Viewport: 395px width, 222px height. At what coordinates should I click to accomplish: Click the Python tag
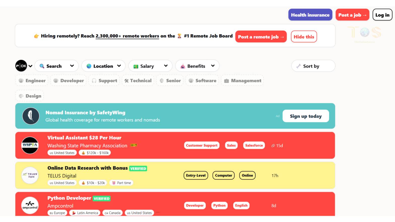[x=219, y=205]
